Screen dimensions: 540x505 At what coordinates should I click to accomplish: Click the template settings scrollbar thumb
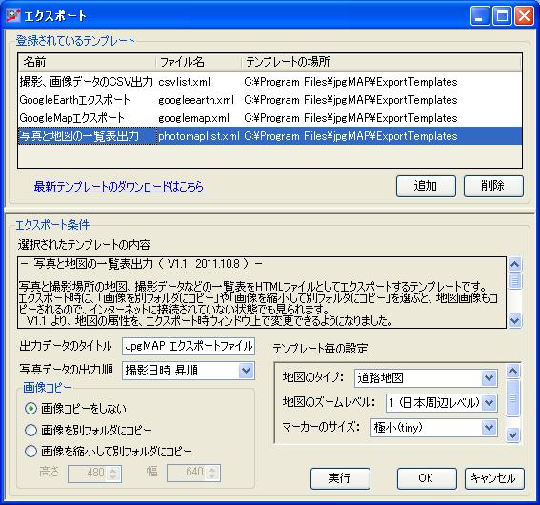[512, 398]
